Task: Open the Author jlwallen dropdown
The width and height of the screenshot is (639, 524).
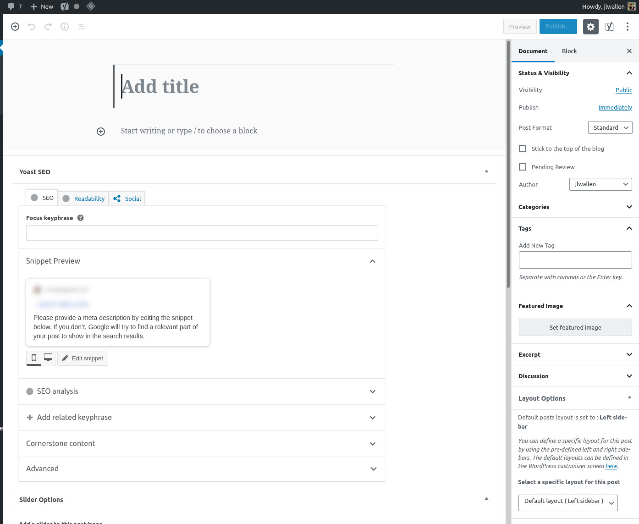Action: pos(600,184)
